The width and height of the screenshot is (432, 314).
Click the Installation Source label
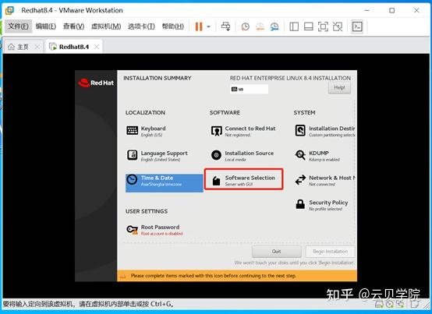pos(250,153)
